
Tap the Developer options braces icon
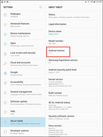pos(5,132)
